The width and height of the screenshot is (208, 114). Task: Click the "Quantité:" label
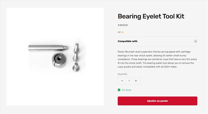122,74
